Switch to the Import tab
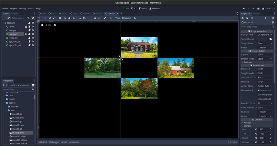Image resolution: width=277 pixels, height=146 pixels. 15,13
